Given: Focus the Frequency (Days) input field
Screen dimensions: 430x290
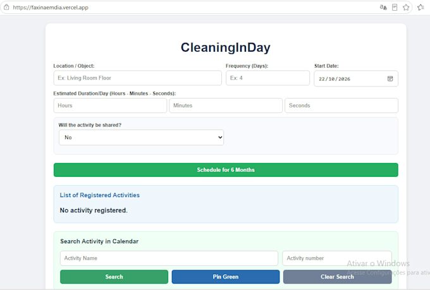Looking at the screenshot, I should (x=267, y=78).
